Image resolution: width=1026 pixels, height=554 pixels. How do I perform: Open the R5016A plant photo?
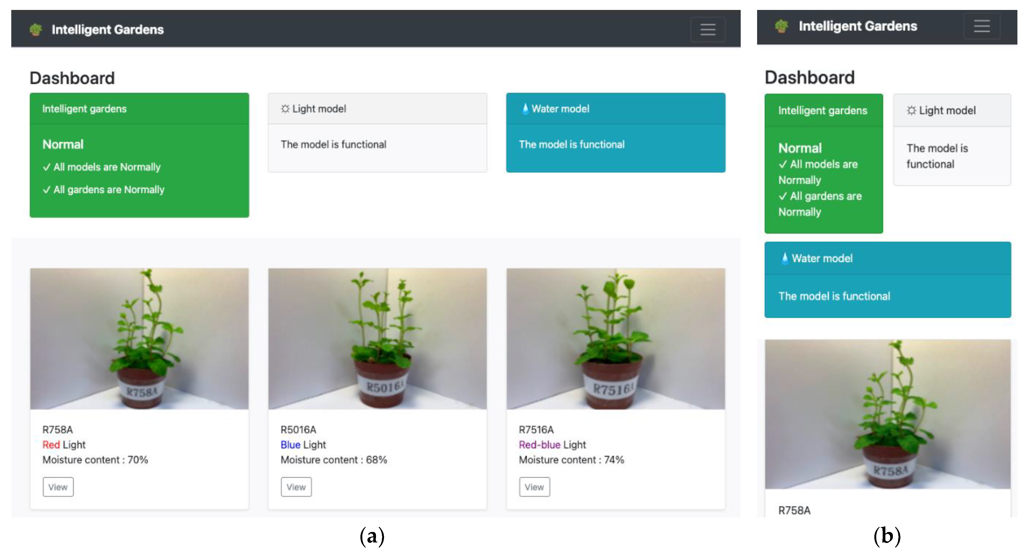pyautogui.click(x=377, y=338)
